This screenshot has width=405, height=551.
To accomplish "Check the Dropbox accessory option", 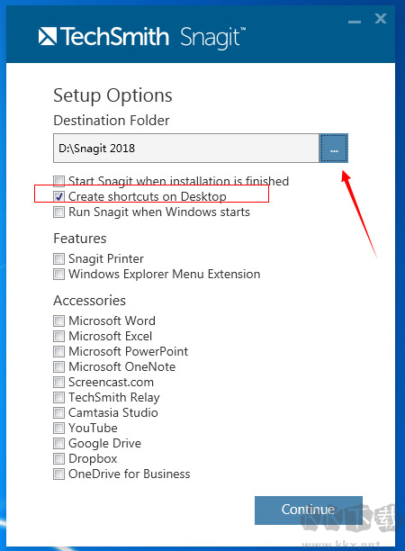I will pyautogui.click(x=59, y=458).
